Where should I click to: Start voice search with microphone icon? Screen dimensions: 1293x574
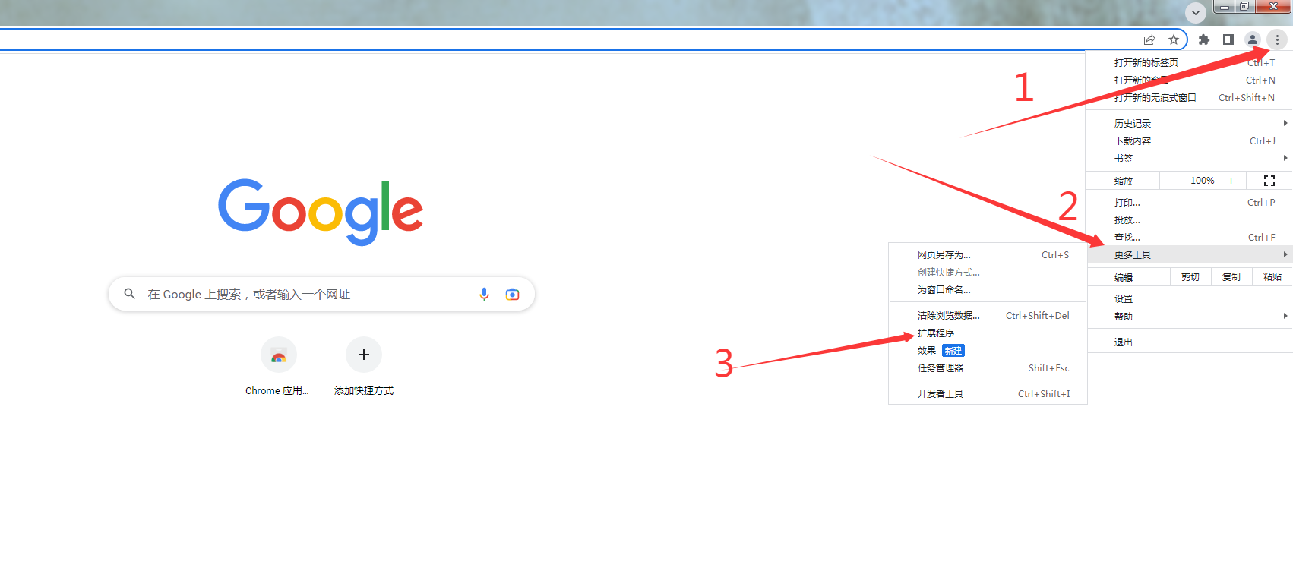[x=484, y=294]
